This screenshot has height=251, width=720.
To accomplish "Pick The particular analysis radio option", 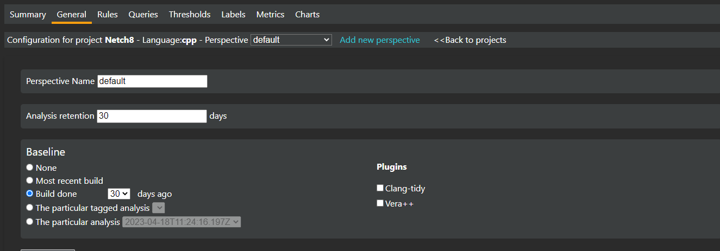I will click(x=30, y=221).
